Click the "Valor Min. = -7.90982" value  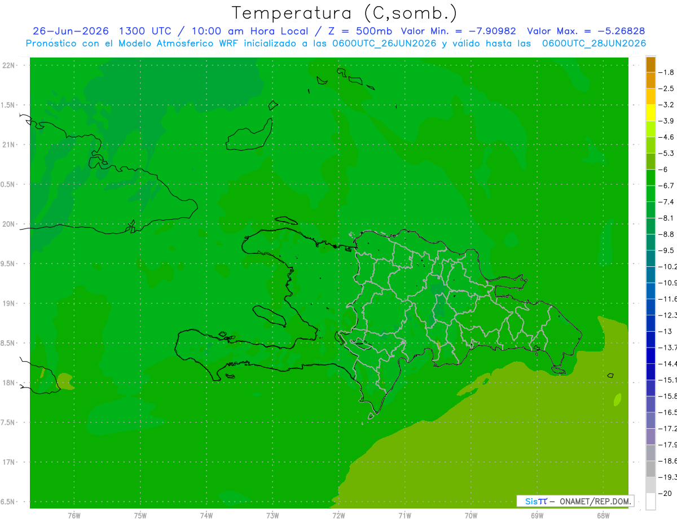(458, 31)
